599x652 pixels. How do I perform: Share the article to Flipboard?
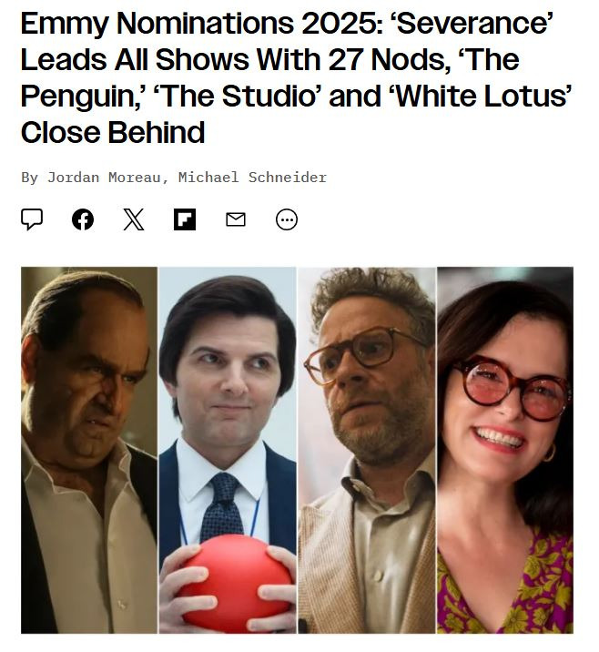point(185,219)
